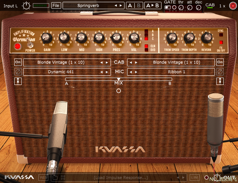Flip the amp POWER toggle switch
238x183 pixels.
point(30,44)
